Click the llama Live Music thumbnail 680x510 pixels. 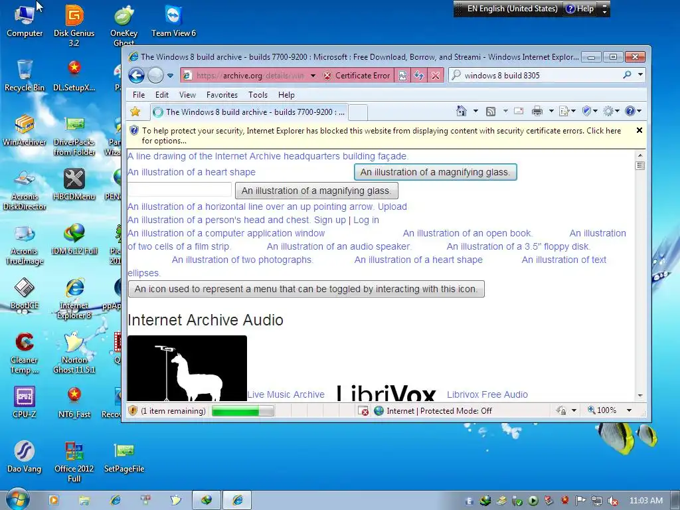click(187, 368)
